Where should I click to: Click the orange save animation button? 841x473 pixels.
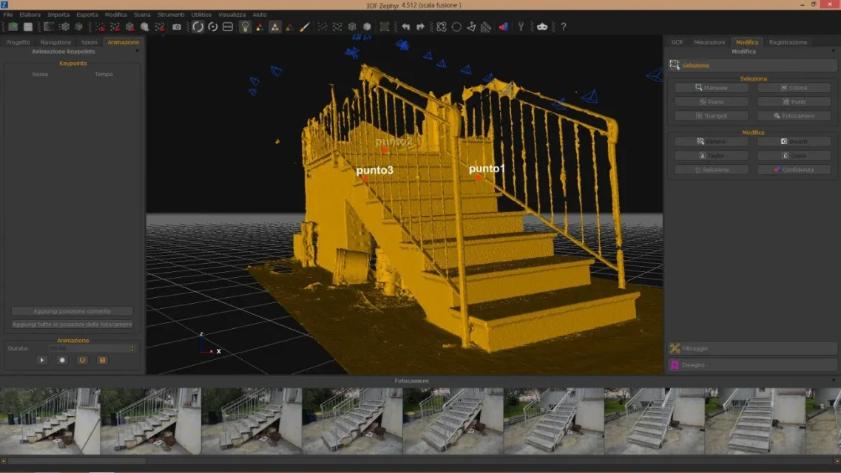point(102,361)
